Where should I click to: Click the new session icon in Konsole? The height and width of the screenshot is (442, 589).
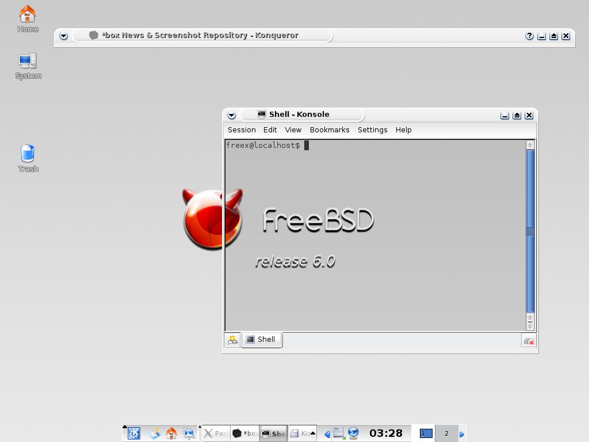(x=232, y=340)
